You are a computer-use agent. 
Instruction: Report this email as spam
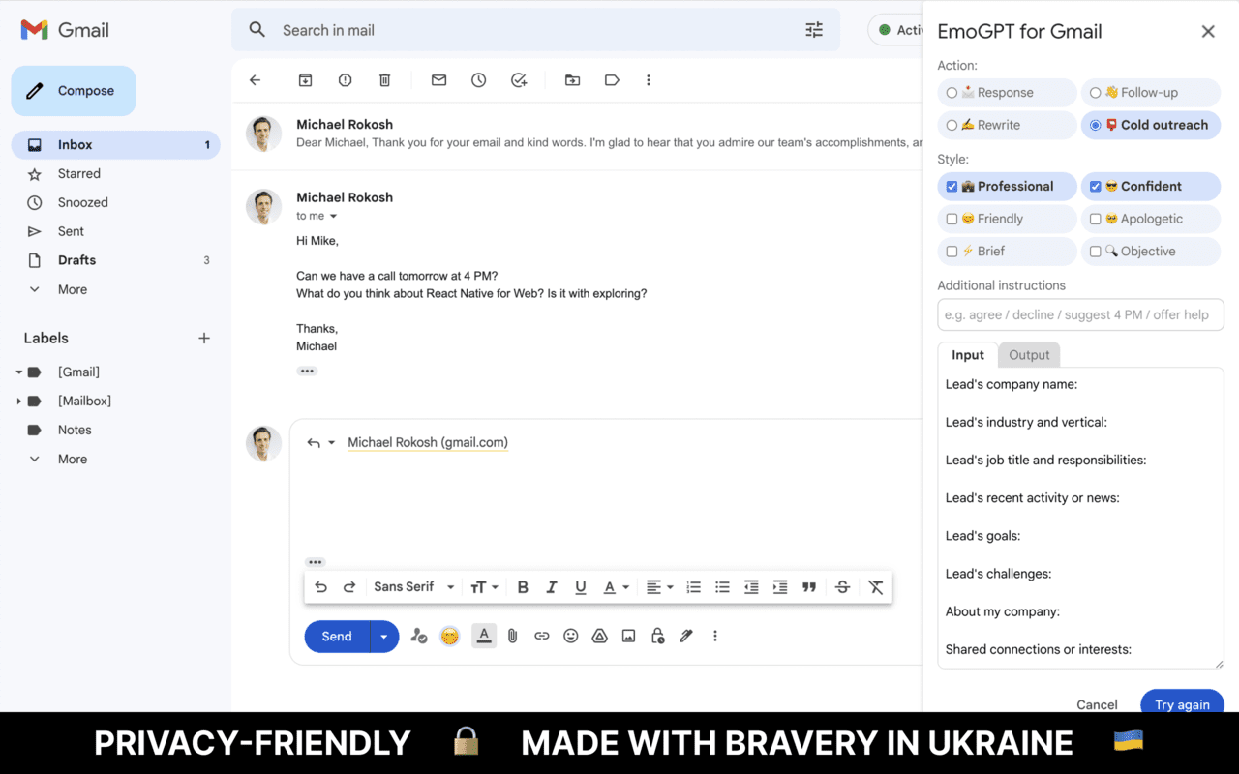pyautogui.click(x=345, y=80)
